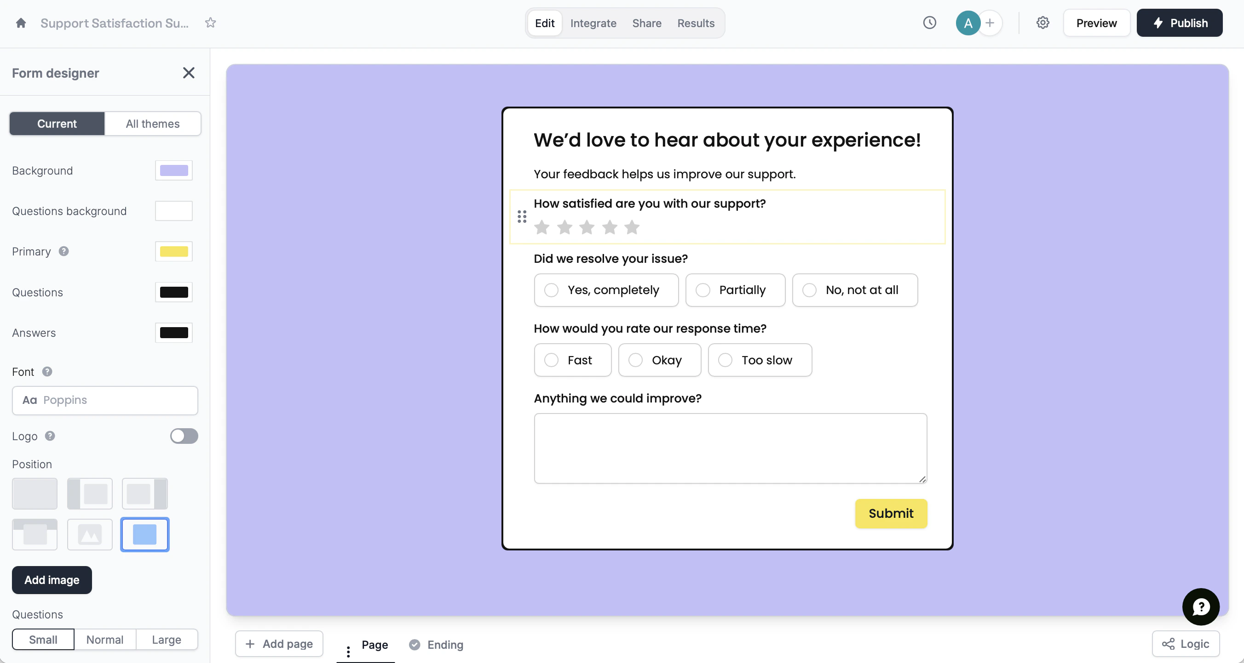1244x663 pixels.
Task: Toggle the Logo switch on
Action: 184,436
